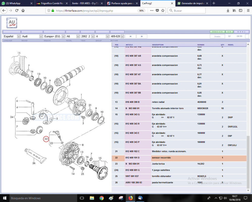Click the taskbar clock 10:27

pos(234,196)
